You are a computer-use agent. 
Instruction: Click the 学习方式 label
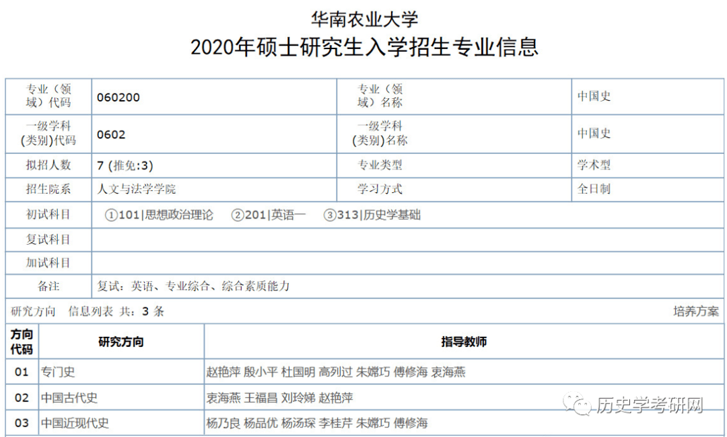click(x=380, y=189)
